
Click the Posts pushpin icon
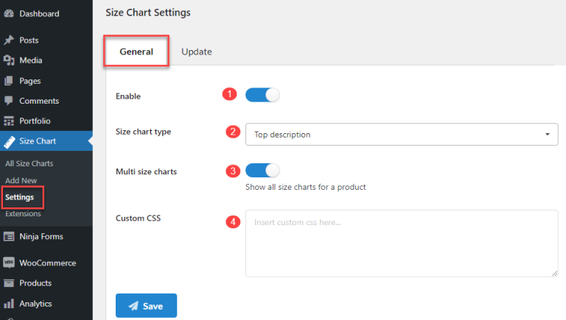tap(9, 40)
